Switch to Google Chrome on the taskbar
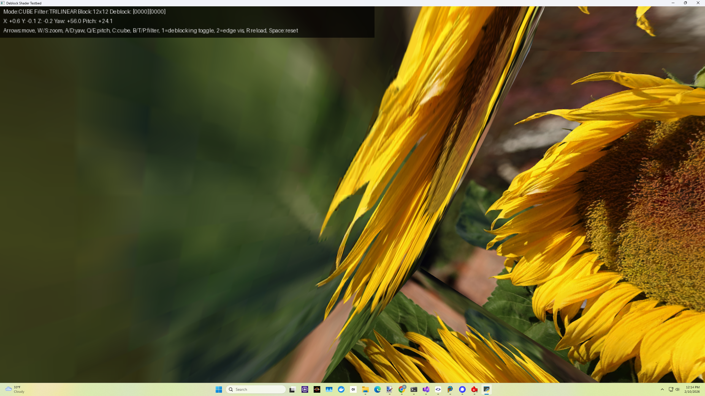 click(x=402, y=389)
